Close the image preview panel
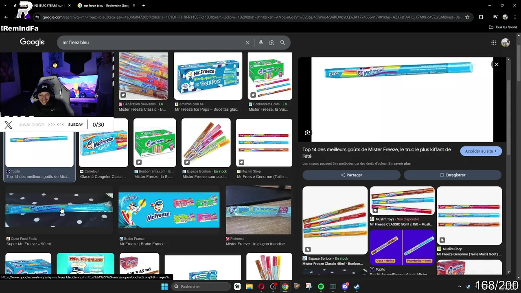The height and width of the screenshot is (293, 521). coord(497,64)
